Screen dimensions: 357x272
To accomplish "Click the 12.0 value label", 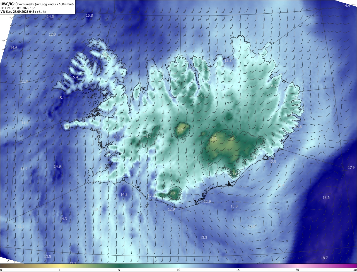I will pyautogui.click(x=52, y=34).
